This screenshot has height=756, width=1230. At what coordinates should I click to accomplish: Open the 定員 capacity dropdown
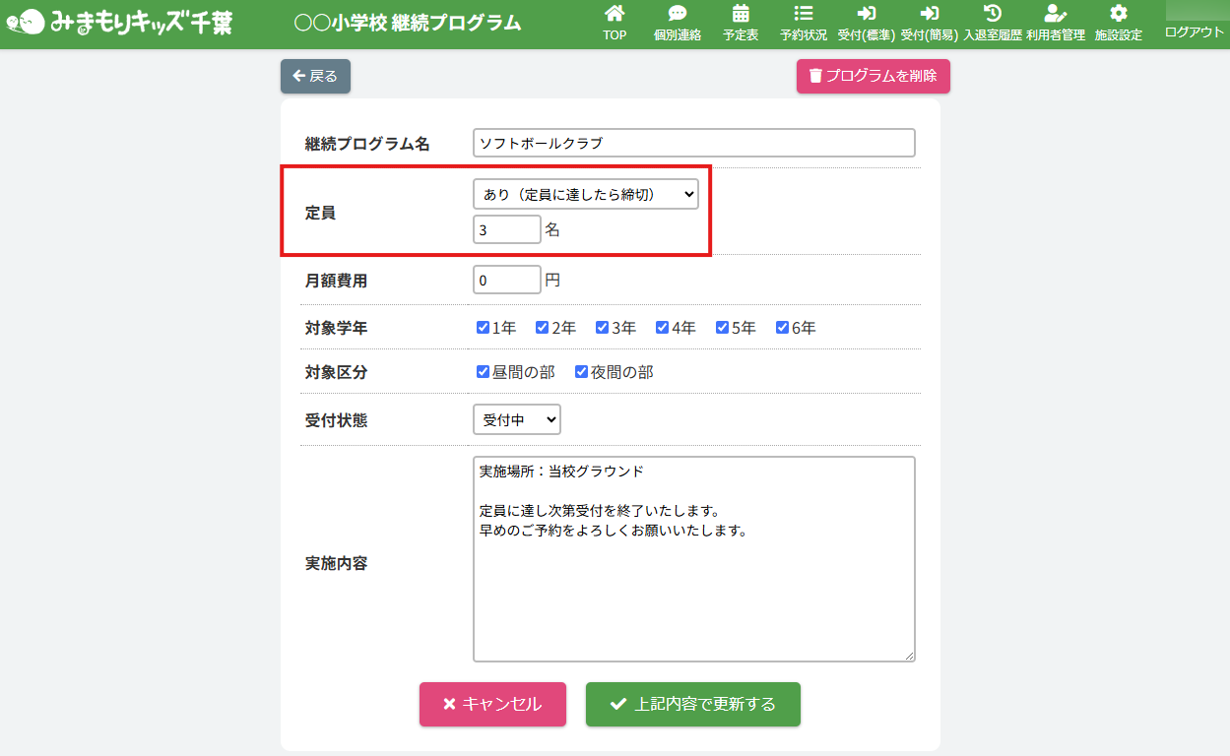point(585,195)
